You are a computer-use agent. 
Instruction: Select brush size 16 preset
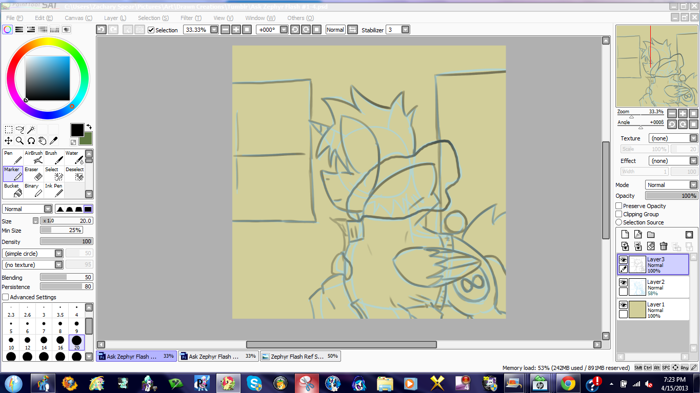[60, 343]
